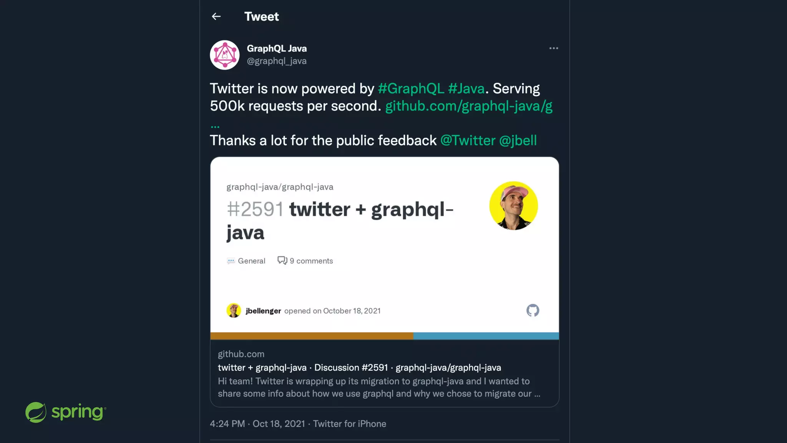This screenshot has height=443, width=787.
Task: Open the #2591 twitter + graphql-java title
Action: point(340,221)
